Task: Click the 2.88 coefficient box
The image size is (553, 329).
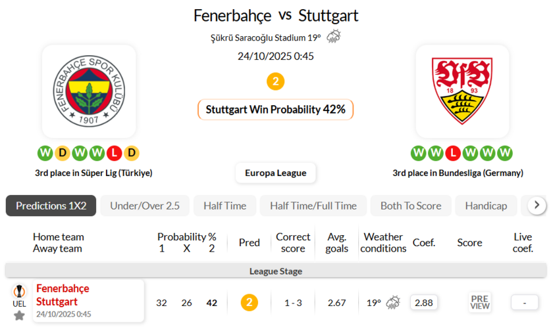Action: click(424, 303)
